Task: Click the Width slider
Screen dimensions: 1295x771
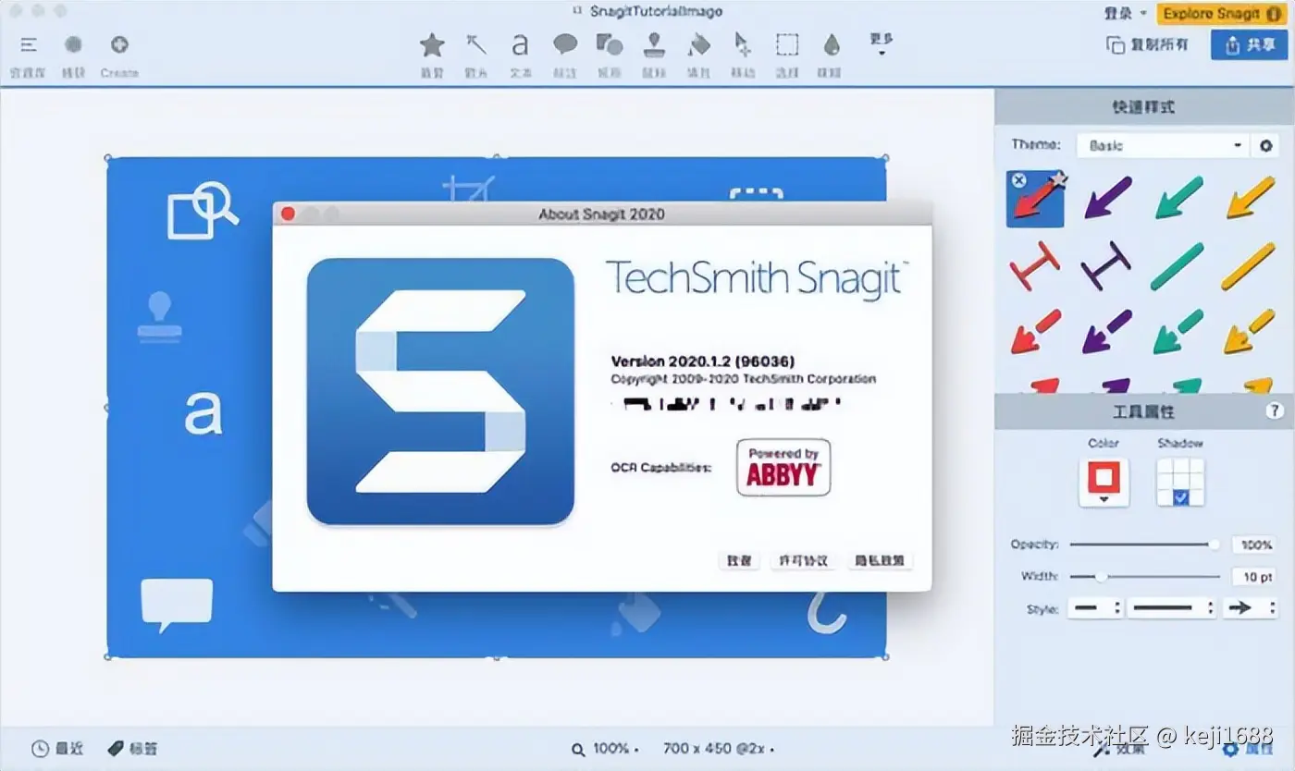Action: [x=1145, y=577]
